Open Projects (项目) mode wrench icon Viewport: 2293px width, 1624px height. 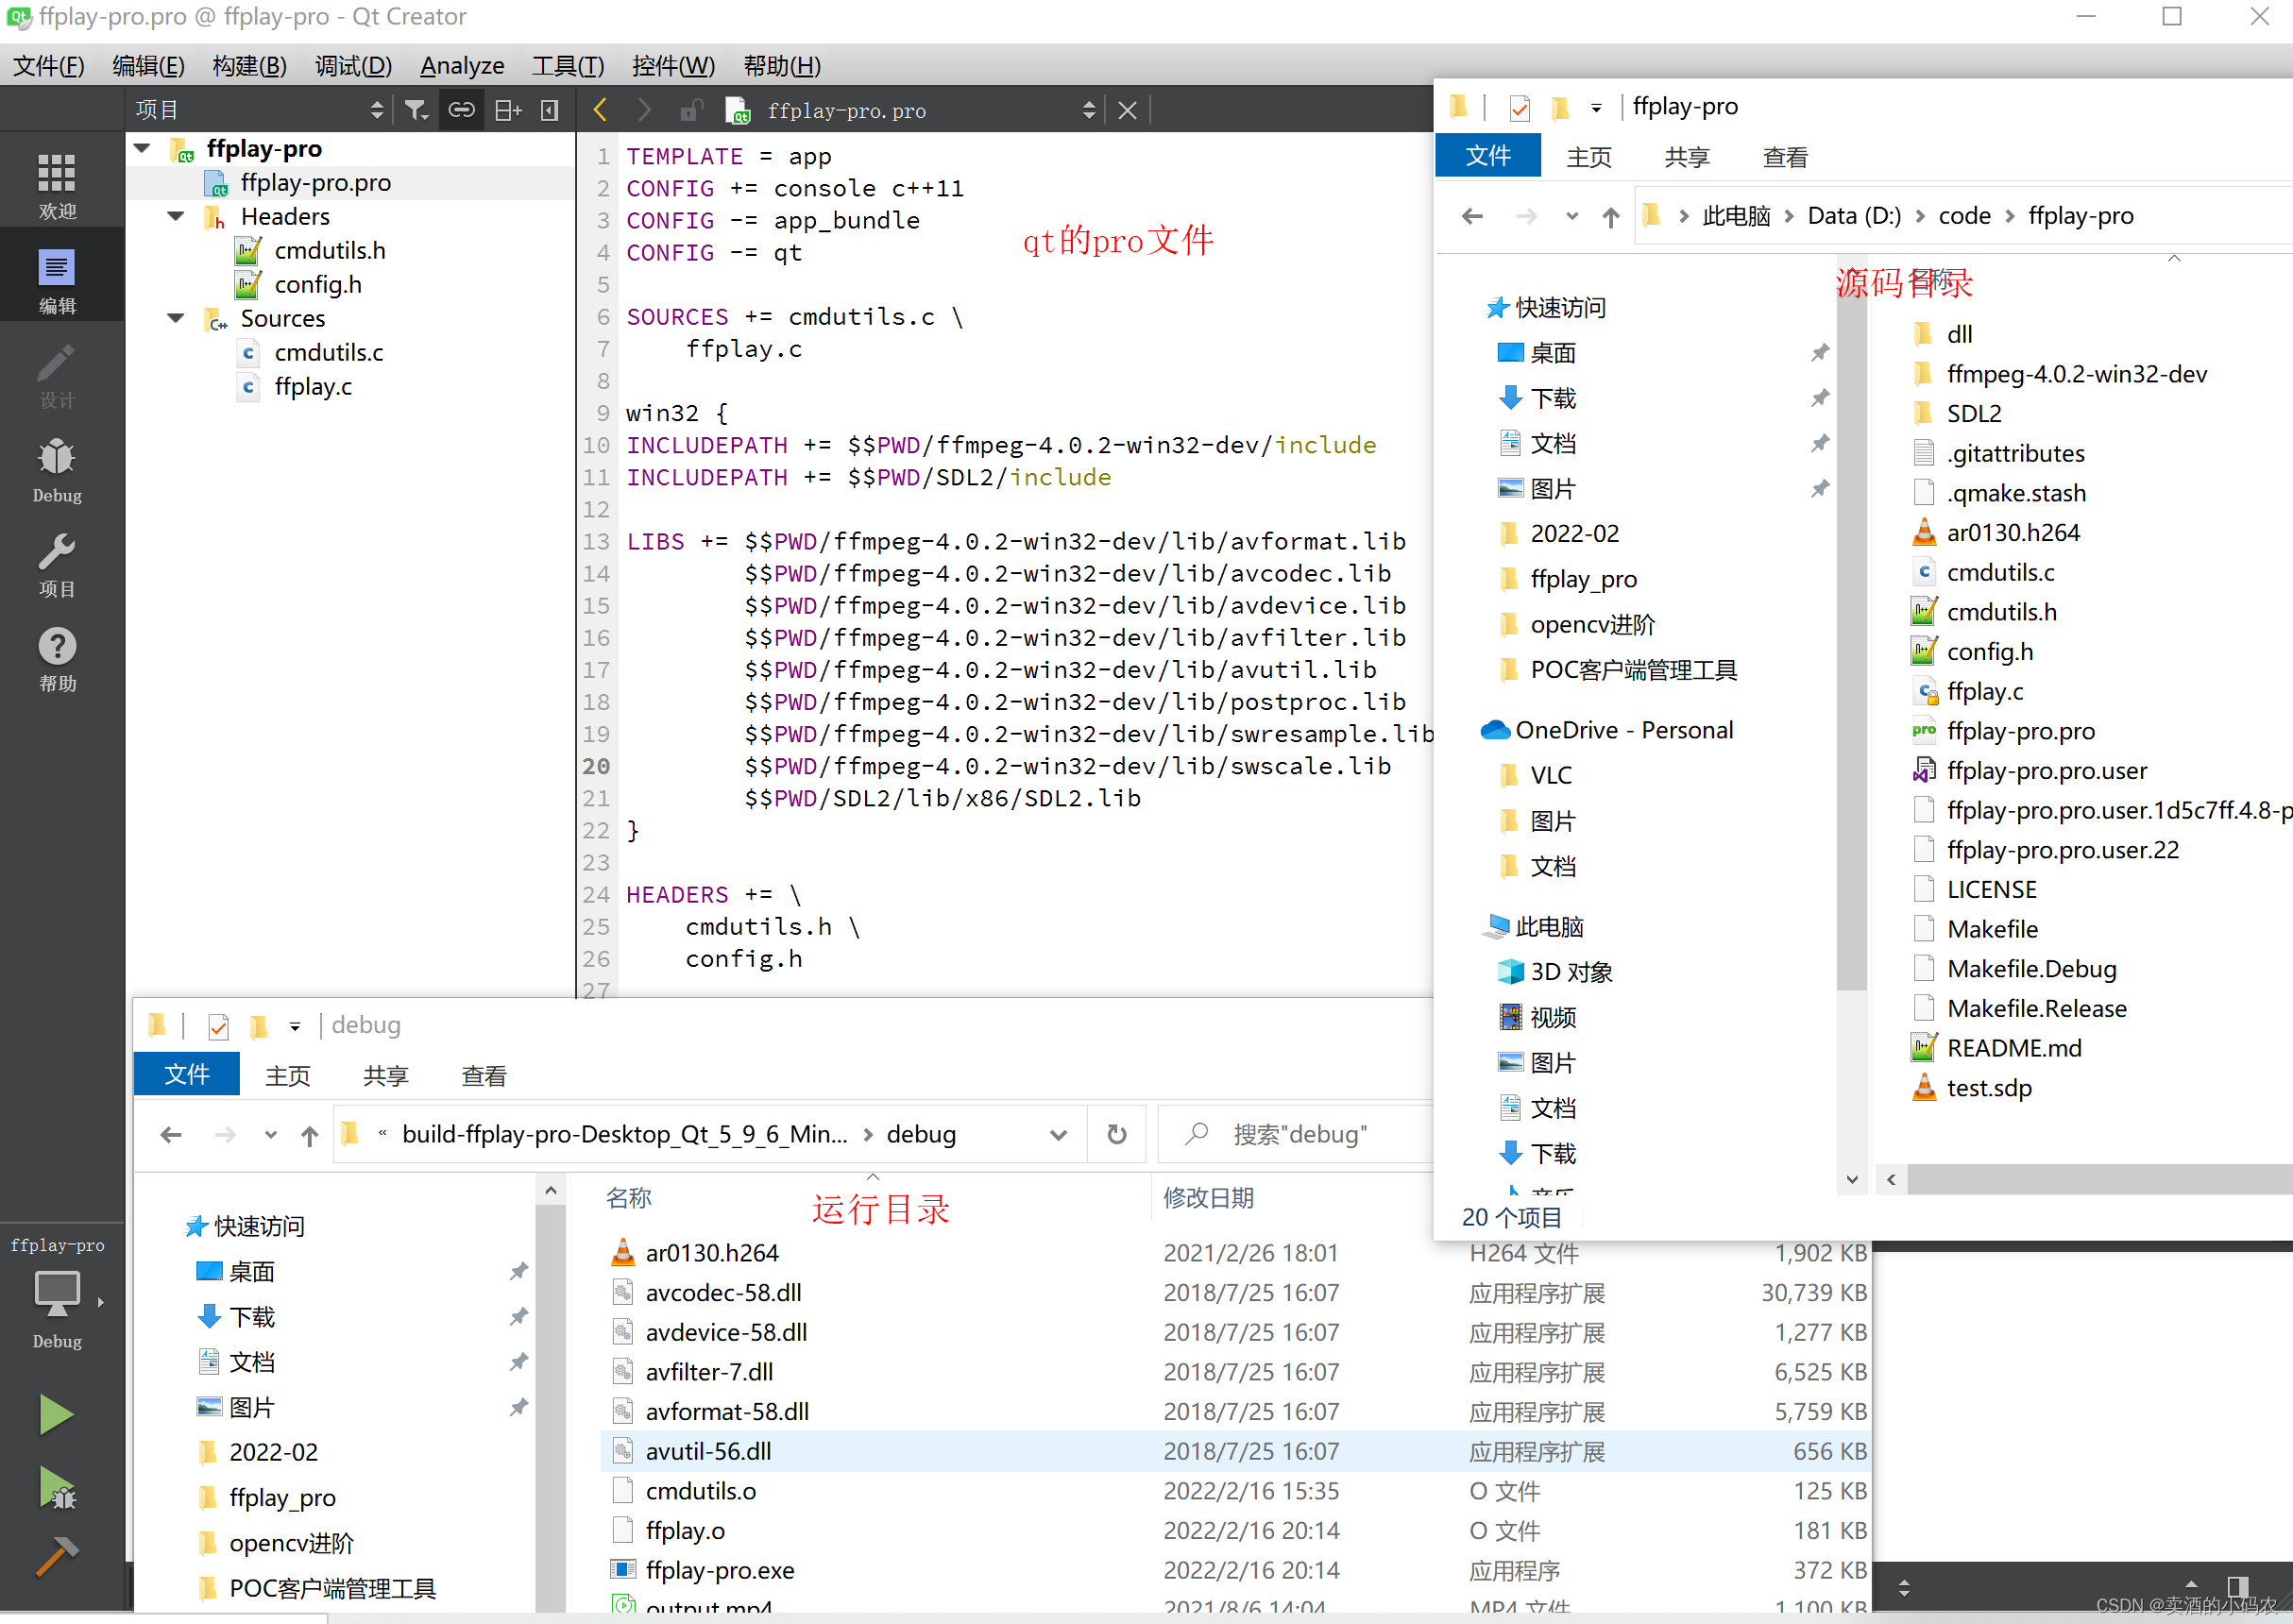pos(57,565)
